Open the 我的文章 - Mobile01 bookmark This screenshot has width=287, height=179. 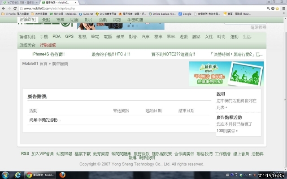click(63, 14)
